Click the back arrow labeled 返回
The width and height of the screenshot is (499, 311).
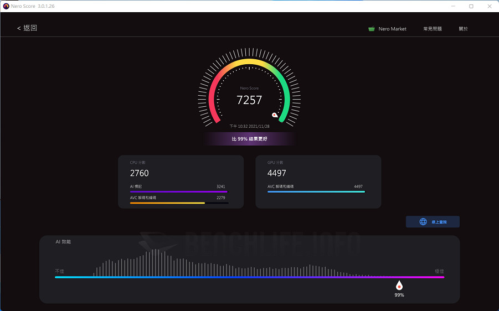[x=27, y=28]
